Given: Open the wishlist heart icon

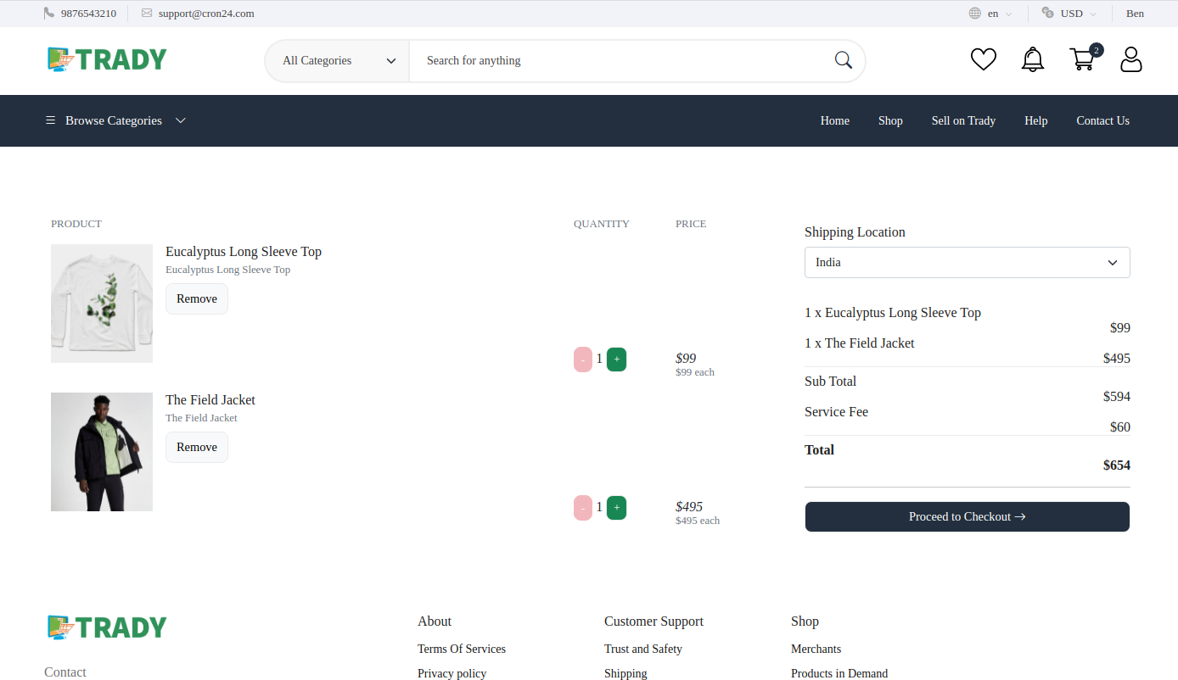Looking at the screenshot, I should click(x=983, y=59).
